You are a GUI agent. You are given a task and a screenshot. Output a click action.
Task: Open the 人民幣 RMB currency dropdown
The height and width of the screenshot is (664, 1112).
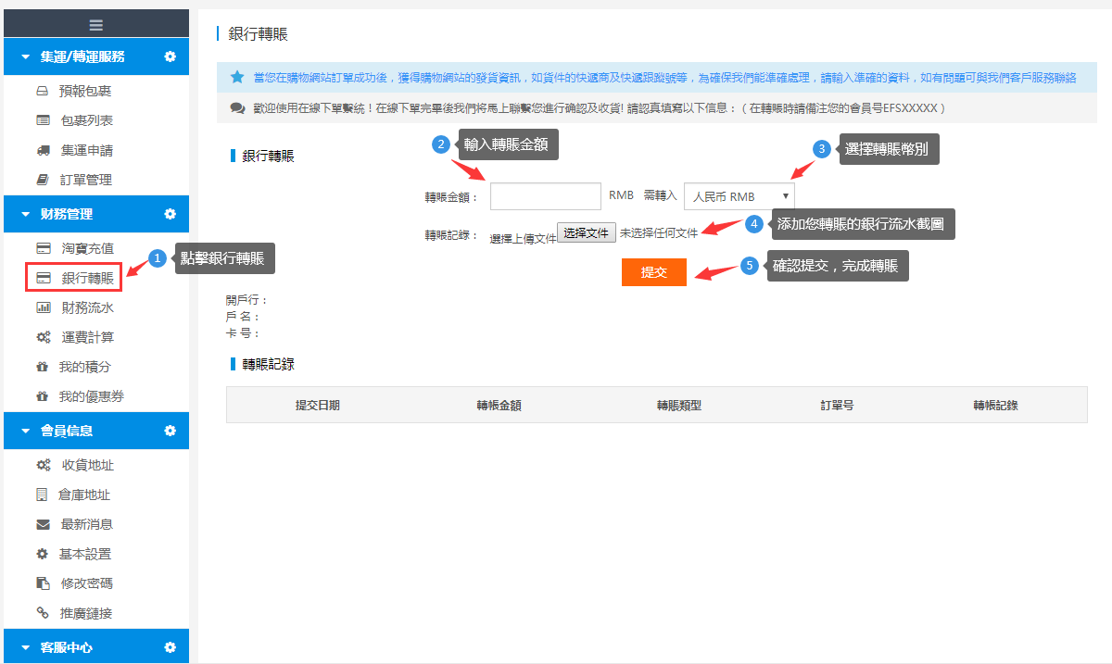[737, 195]
